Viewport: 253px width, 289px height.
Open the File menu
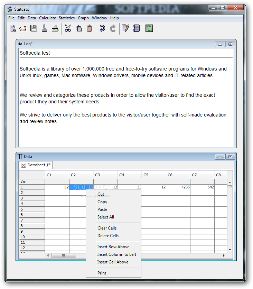click(x=11, y=18)
